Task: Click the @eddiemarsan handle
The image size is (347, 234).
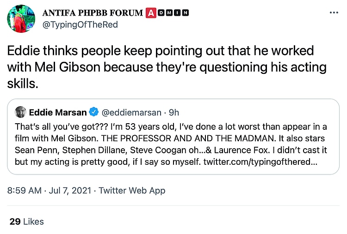Action: point(131,112)
